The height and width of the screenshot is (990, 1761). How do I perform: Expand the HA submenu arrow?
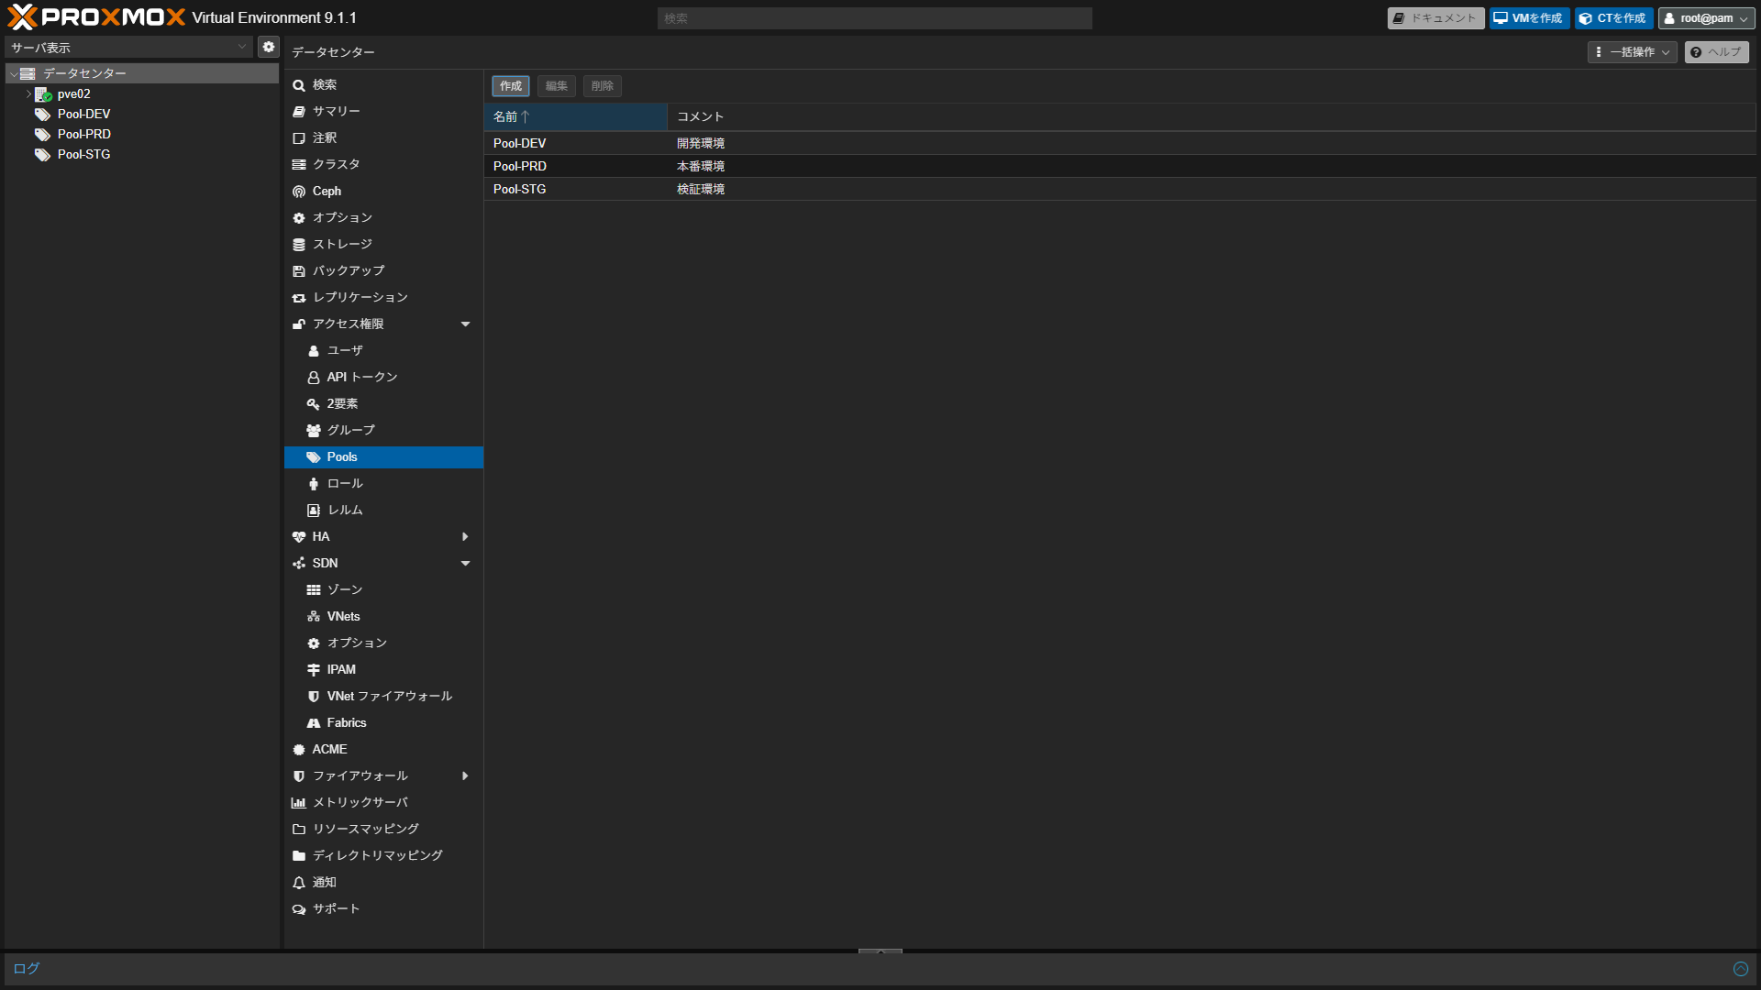point(465,537)
